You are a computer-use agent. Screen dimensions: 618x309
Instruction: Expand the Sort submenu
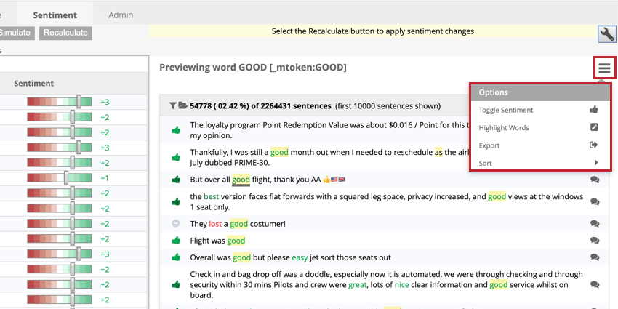pos(540,163)
